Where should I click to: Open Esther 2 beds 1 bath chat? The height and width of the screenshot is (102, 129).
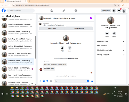pyautogui.click(x=17, y=69)
